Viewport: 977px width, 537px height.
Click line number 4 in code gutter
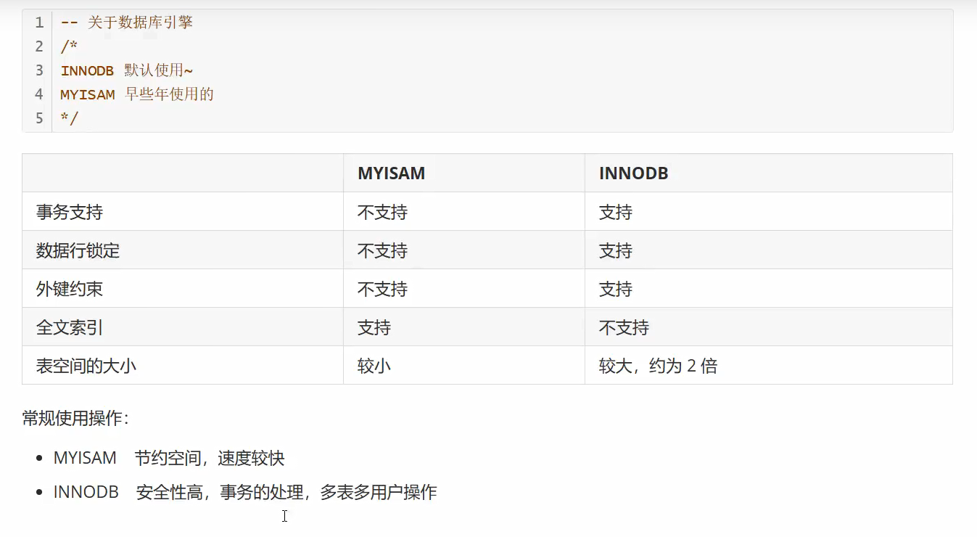39,94
